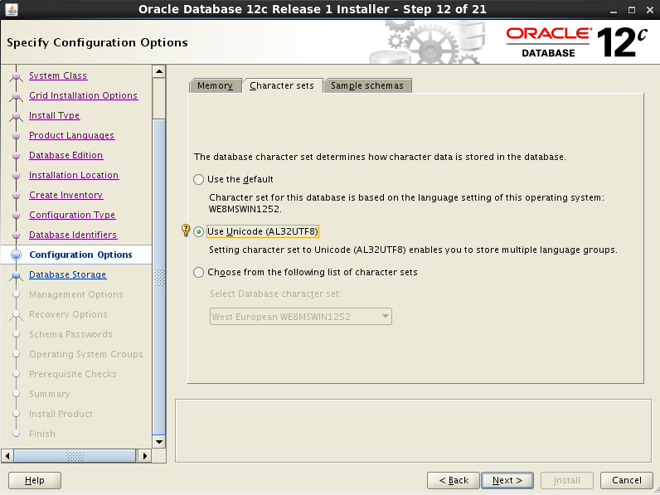Click the horizontal scroll right arrow

[145, 455]
